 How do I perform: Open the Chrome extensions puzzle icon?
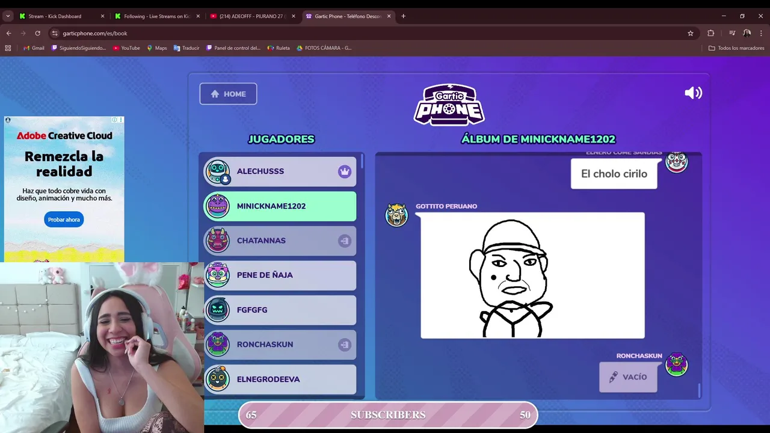(710, 33)
